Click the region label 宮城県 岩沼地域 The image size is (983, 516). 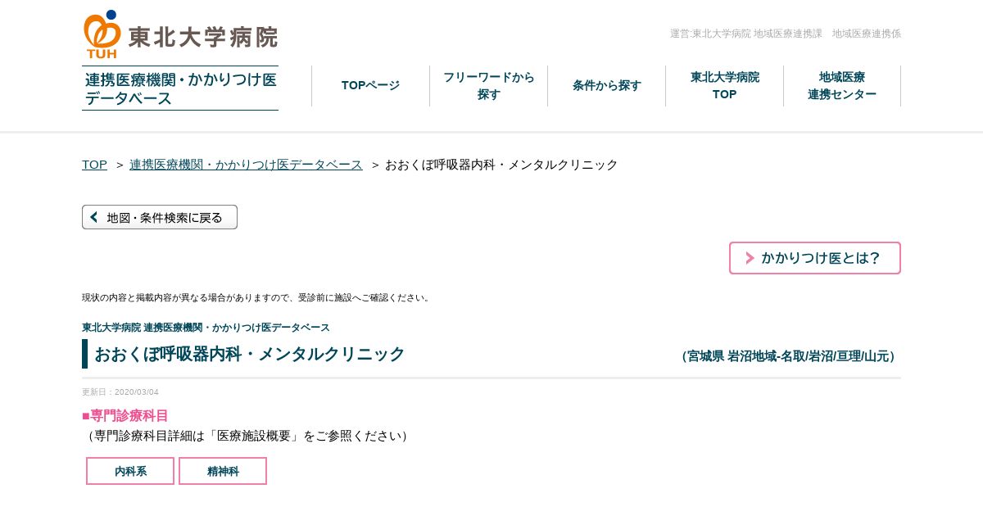tap(730, 356)
